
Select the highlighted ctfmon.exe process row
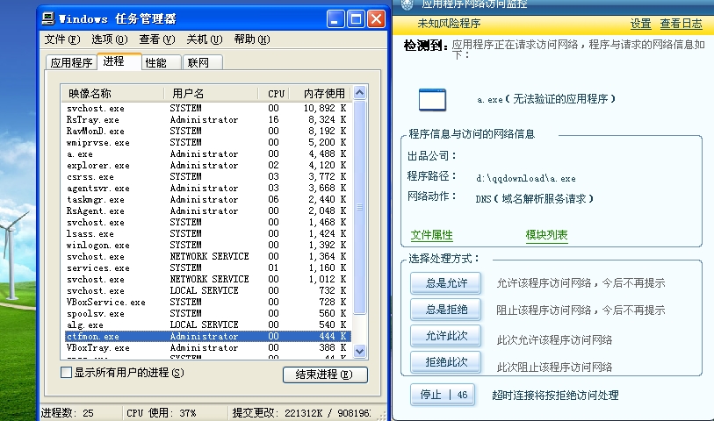click(x=207, y=336)
